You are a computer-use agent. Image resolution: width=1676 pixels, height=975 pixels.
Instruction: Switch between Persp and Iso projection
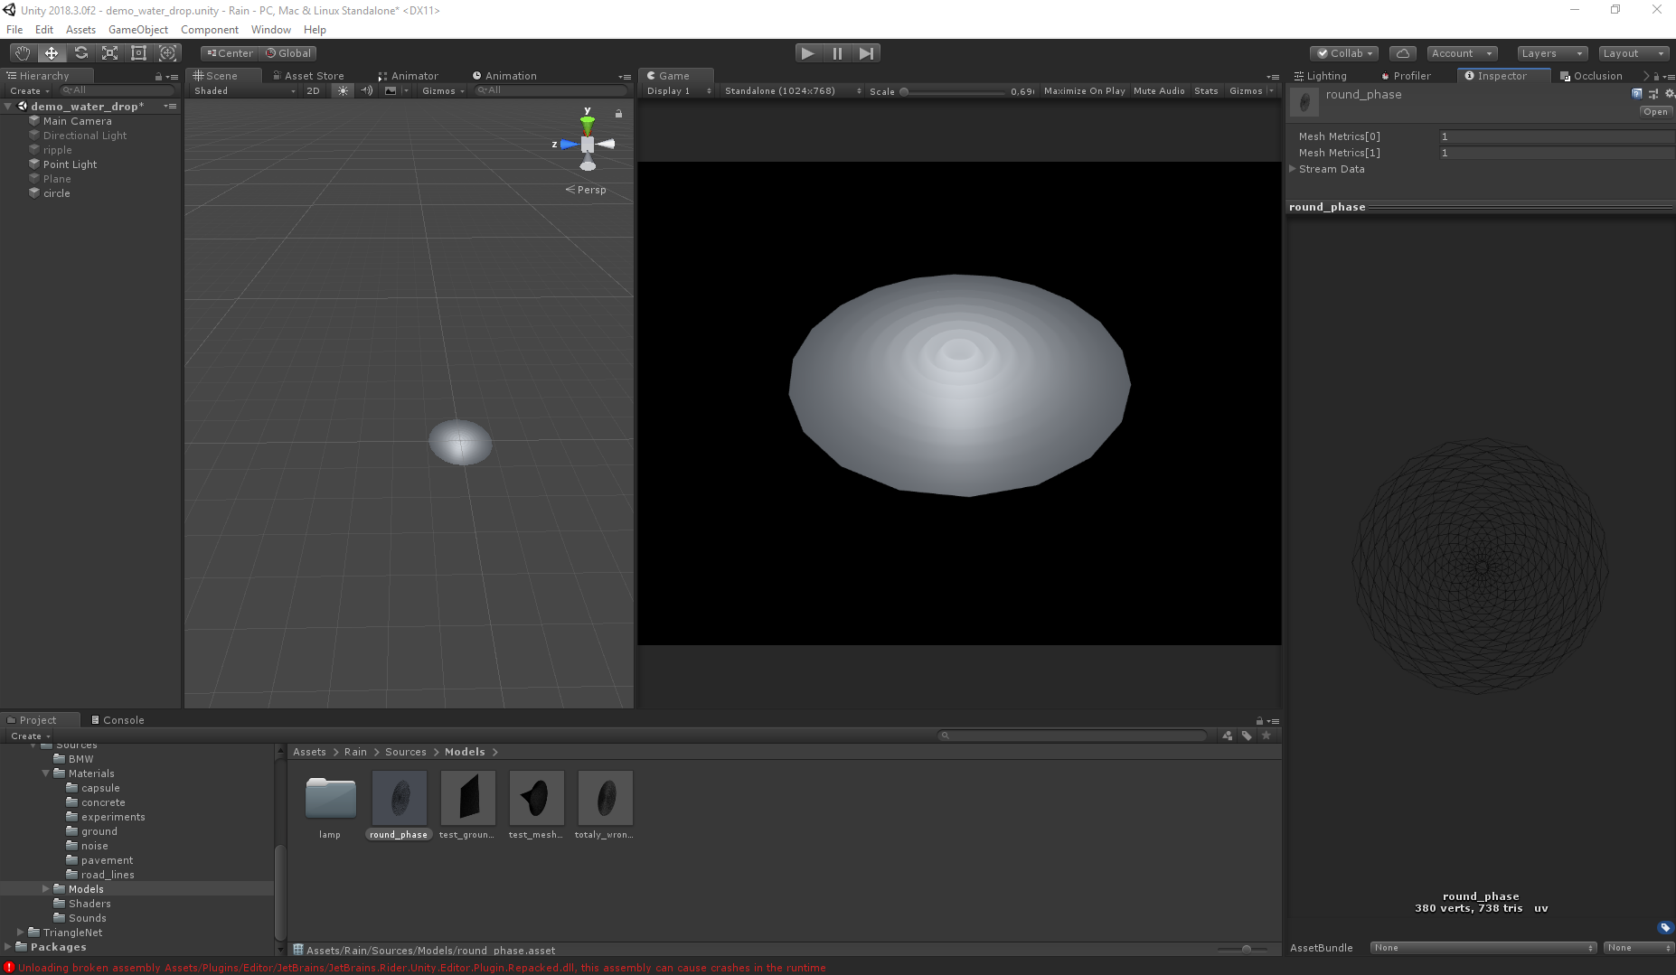tap(586, 190)
